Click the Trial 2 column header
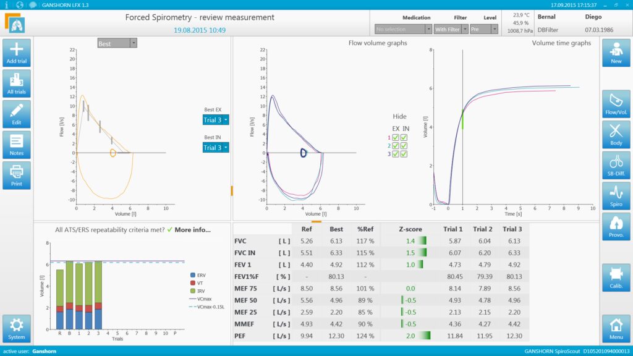The image size is (633, 356). click(x=482, y=229)
